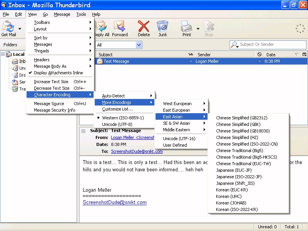Click the Thunderbird title bar icon
308x231 pixels.
point(3,5)
